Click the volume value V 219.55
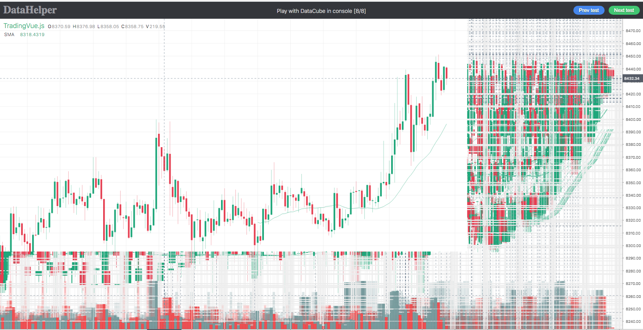 pyautogui.click(x=156, y=26)
